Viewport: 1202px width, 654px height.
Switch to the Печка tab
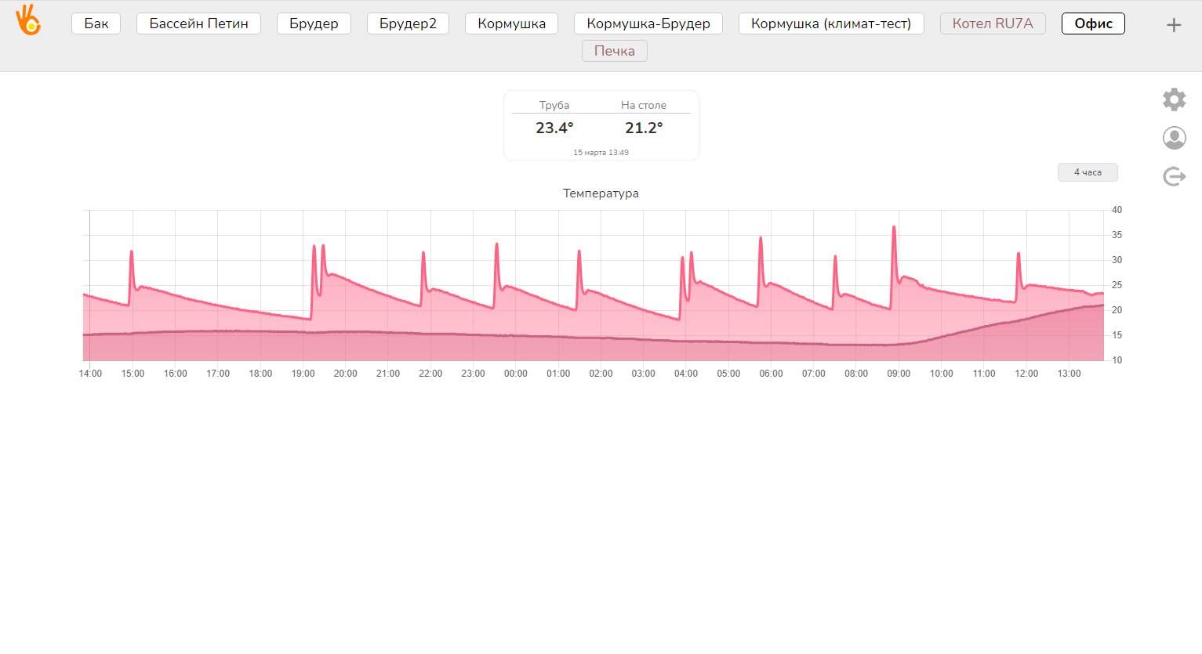614,51
